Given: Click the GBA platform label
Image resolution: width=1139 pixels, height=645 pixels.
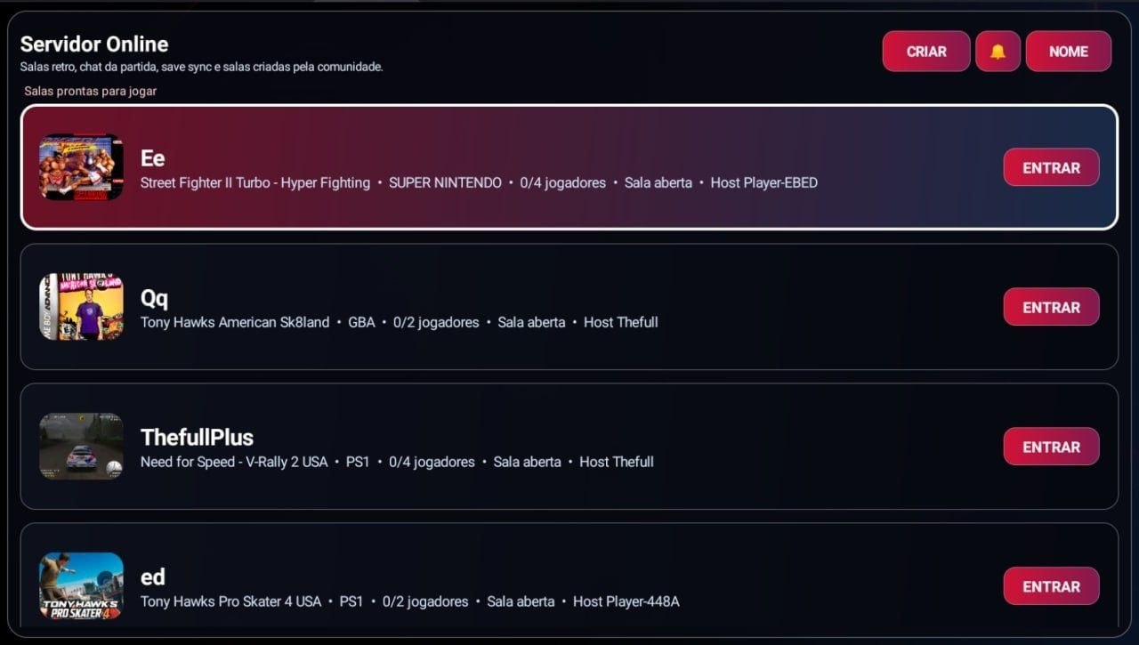Looking at the screenshot, I should [x=361, y=322].
